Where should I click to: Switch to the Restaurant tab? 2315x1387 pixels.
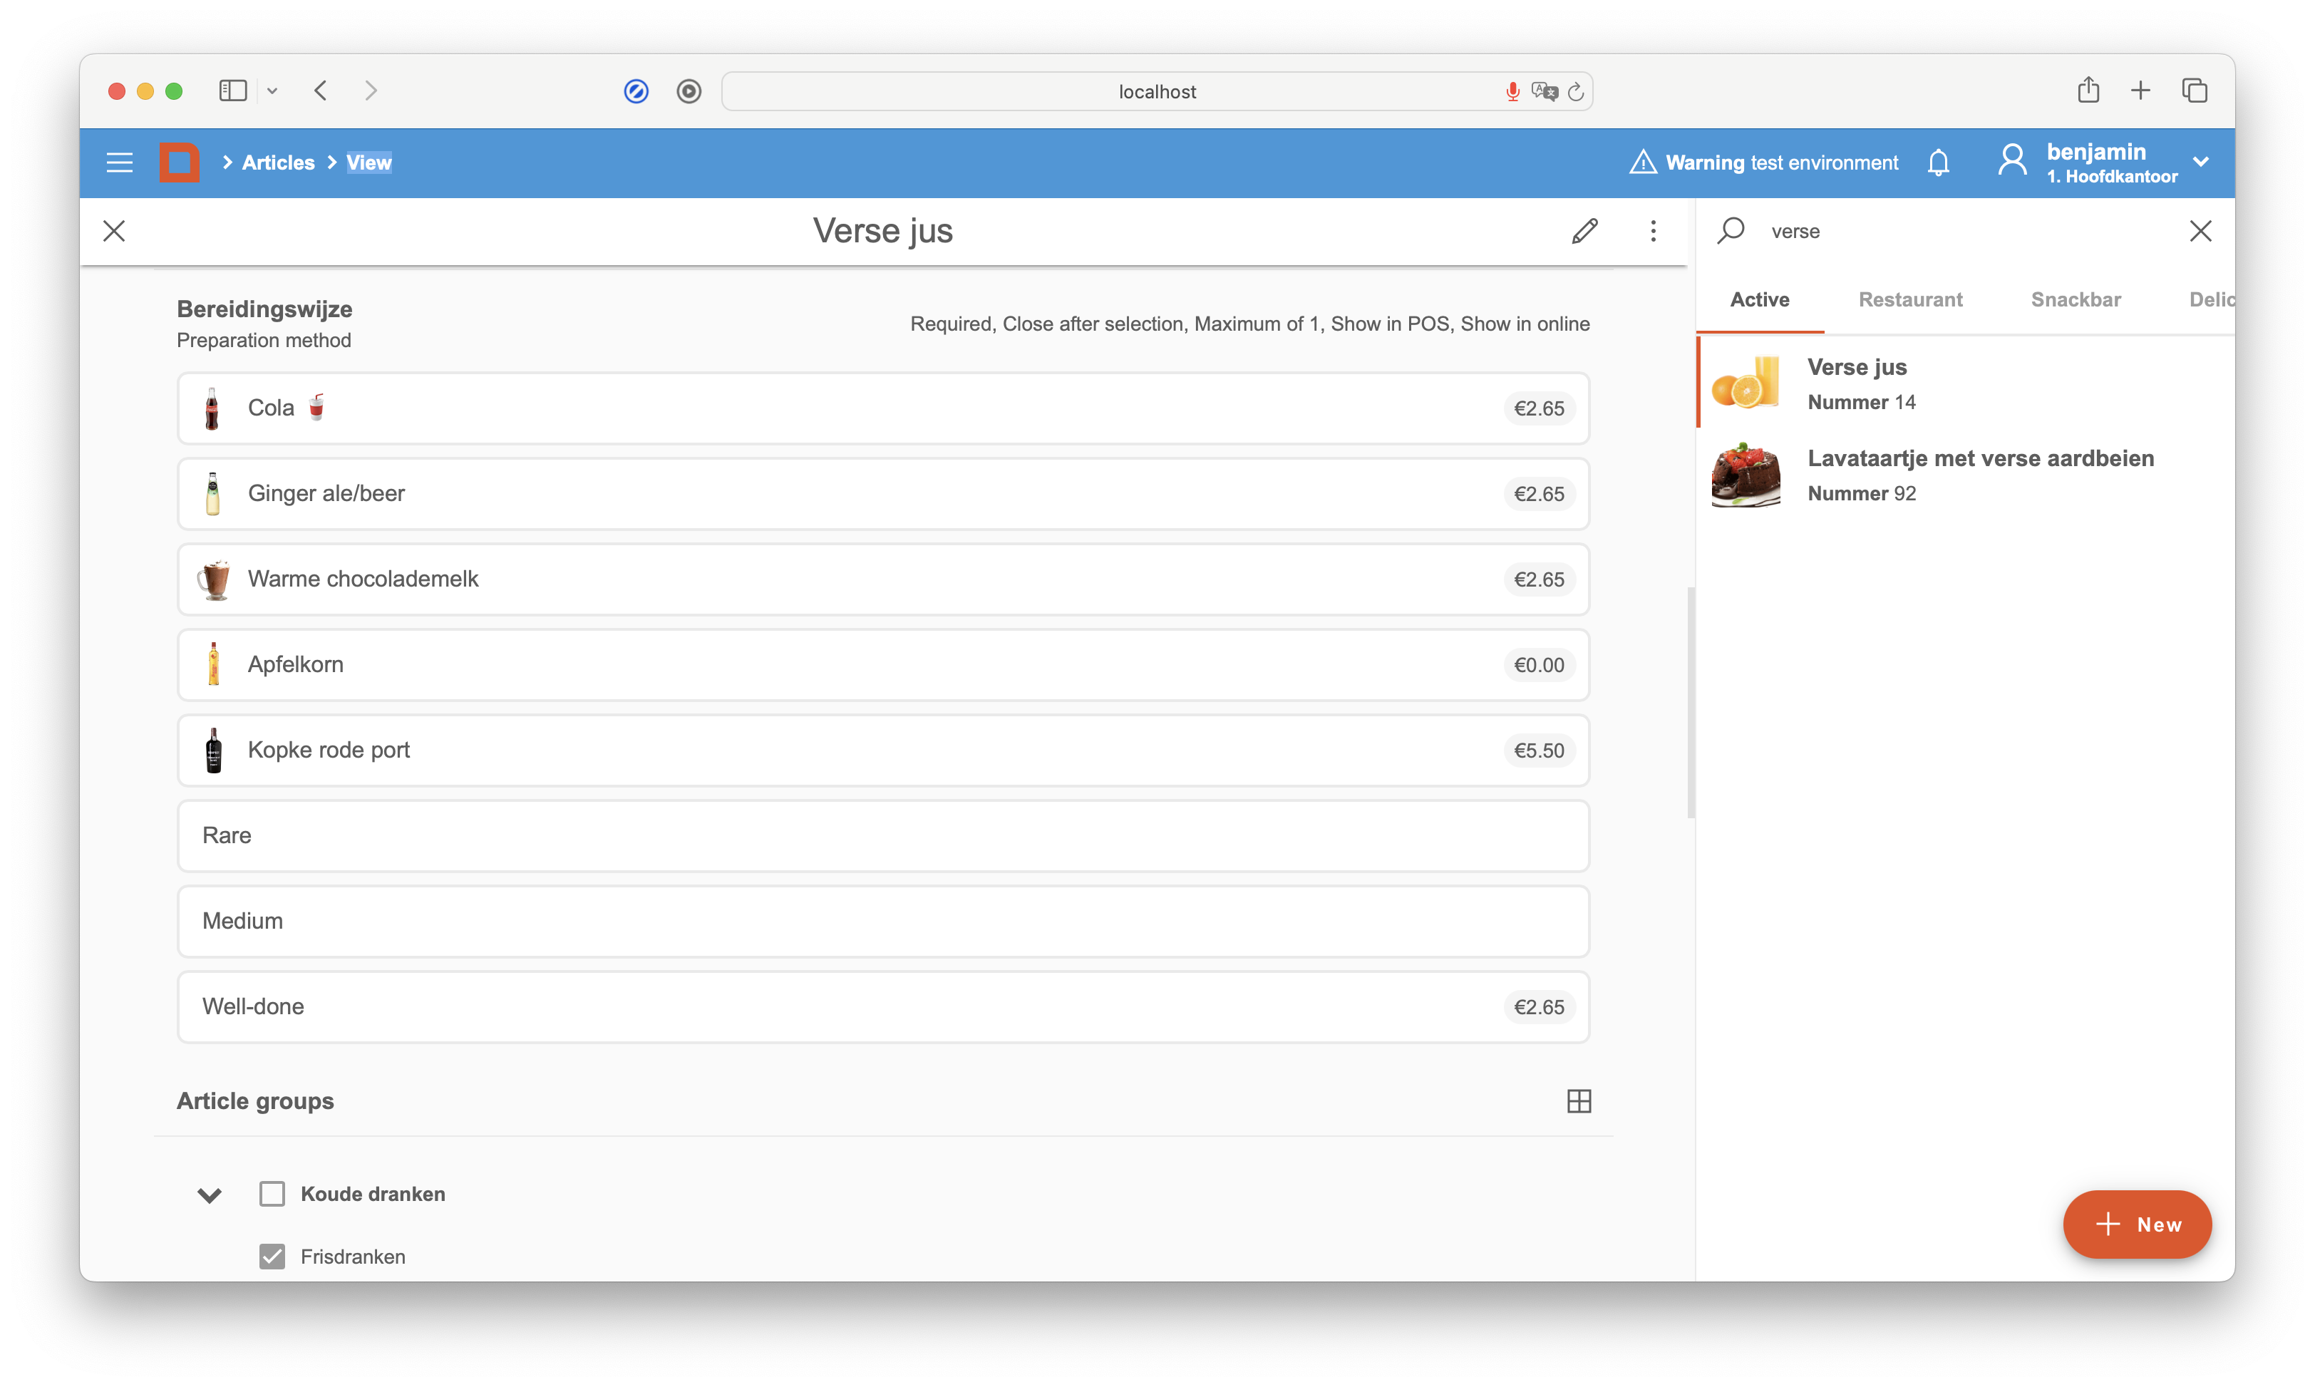click(1909, 300)
